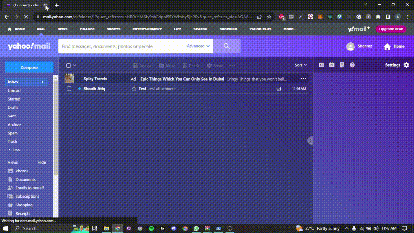
Task: Open the Advanced search dropdown
Action: 198,46
